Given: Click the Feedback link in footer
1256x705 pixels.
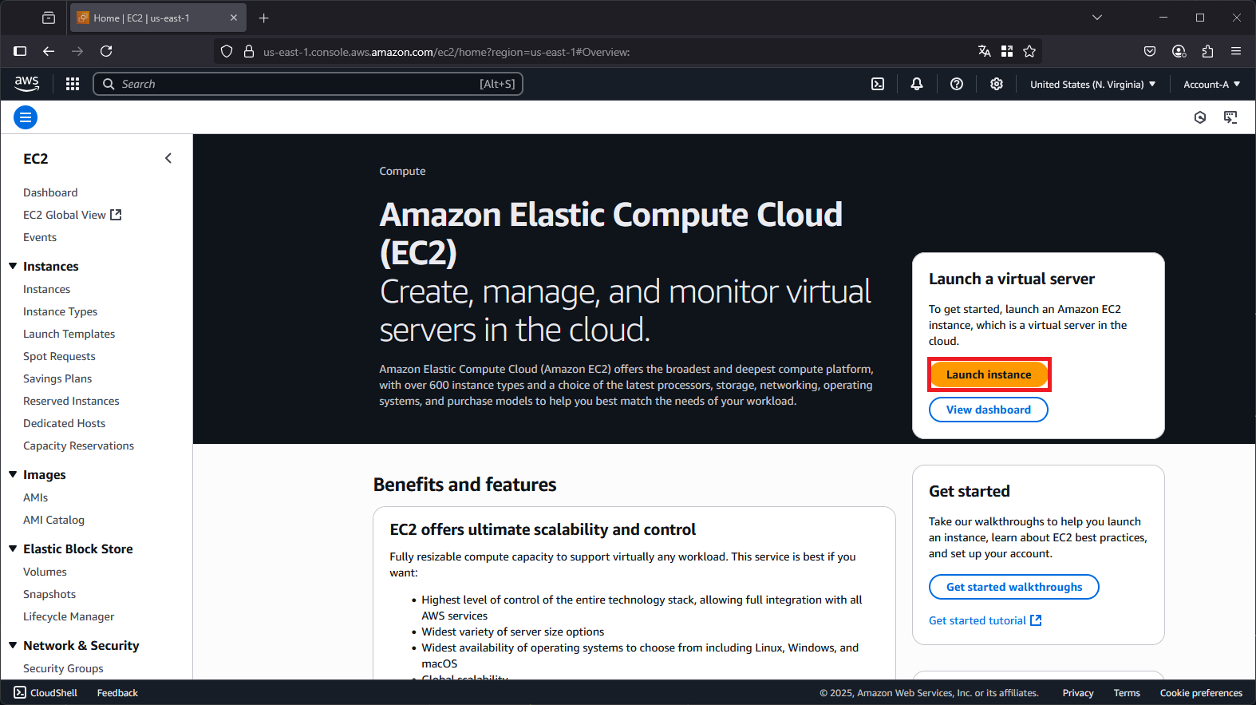Looking at the screenshot, I should (x=117, y=693).
